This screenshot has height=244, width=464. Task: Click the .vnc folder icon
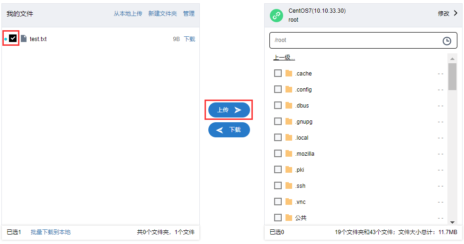click(x=289, y=202)
